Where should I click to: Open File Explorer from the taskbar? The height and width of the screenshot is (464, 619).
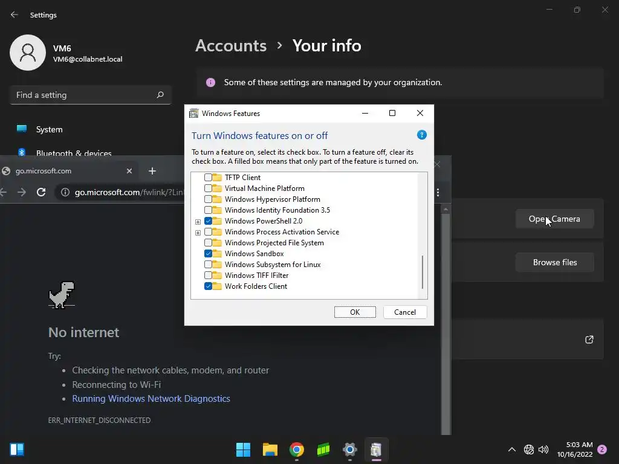coord(270,449)
